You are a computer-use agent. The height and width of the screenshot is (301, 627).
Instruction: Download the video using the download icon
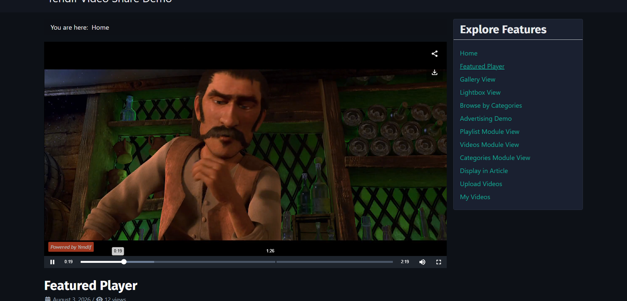click(434, 73)
